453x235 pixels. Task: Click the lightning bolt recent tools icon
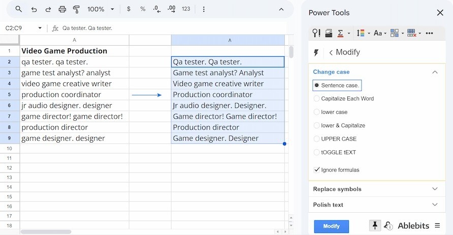[316, 53]
